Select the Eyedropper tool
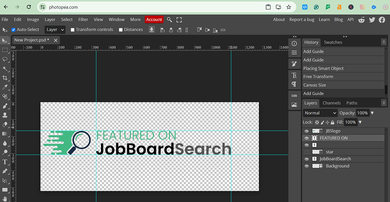The image size is (390, 202). click(5, 87)
